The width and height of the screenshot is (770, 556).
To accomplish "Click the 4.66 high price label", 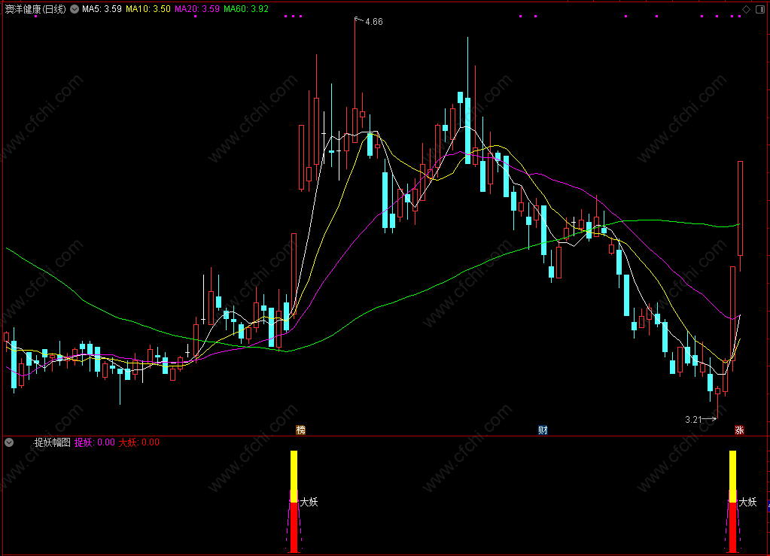I will point(373,22).
